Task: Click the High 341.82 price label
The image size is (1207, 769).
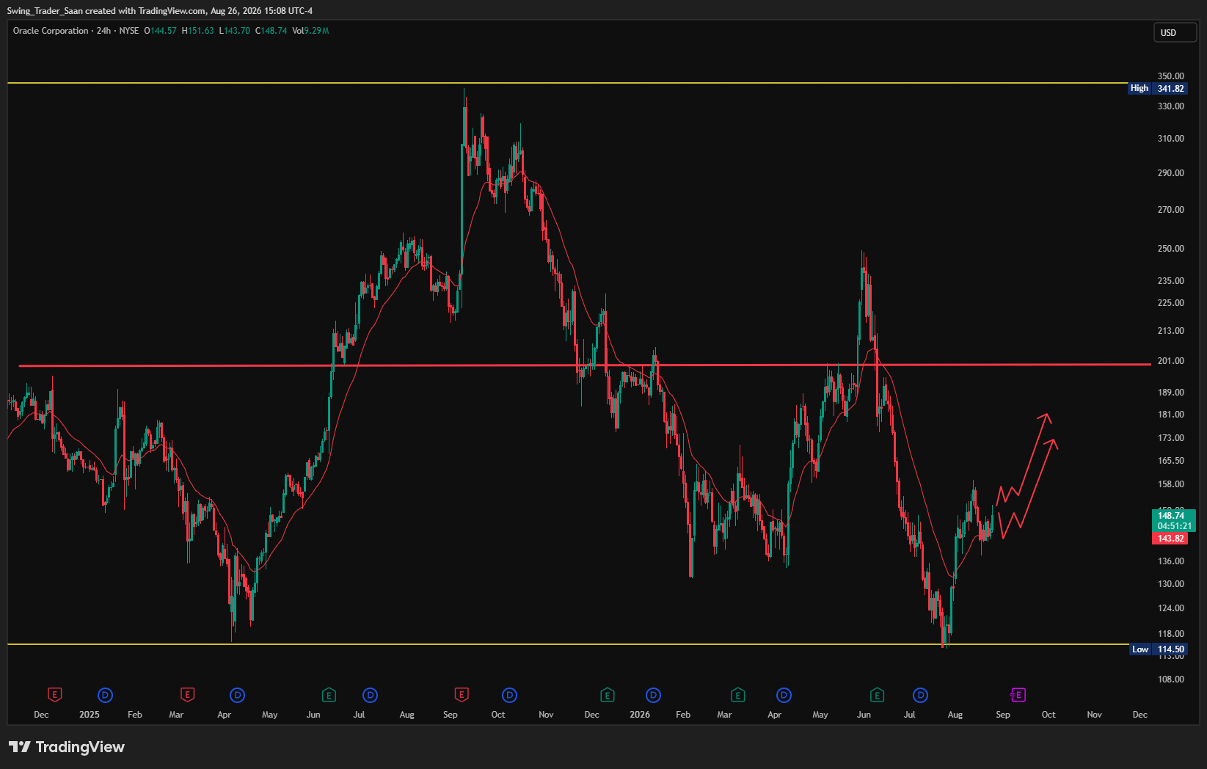Action: 1158,88
